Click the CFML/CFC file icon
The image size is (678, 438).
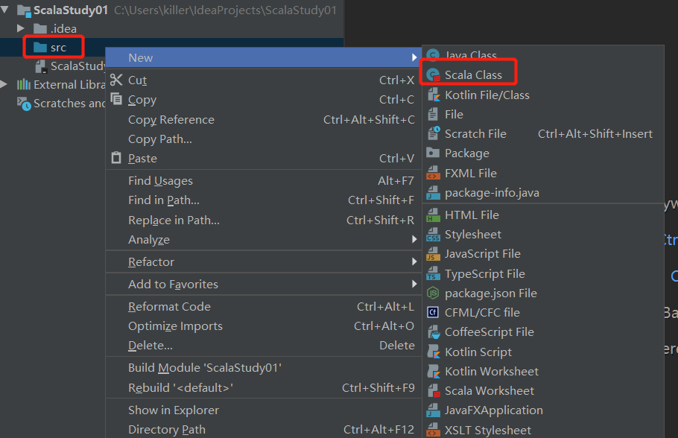[x=433, y=312]
